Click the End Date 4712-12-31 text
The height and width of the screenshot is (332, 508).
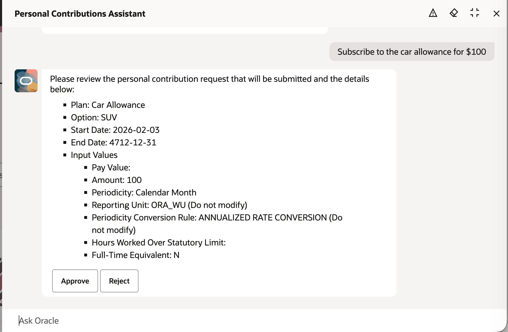click(x=113, y=143)
